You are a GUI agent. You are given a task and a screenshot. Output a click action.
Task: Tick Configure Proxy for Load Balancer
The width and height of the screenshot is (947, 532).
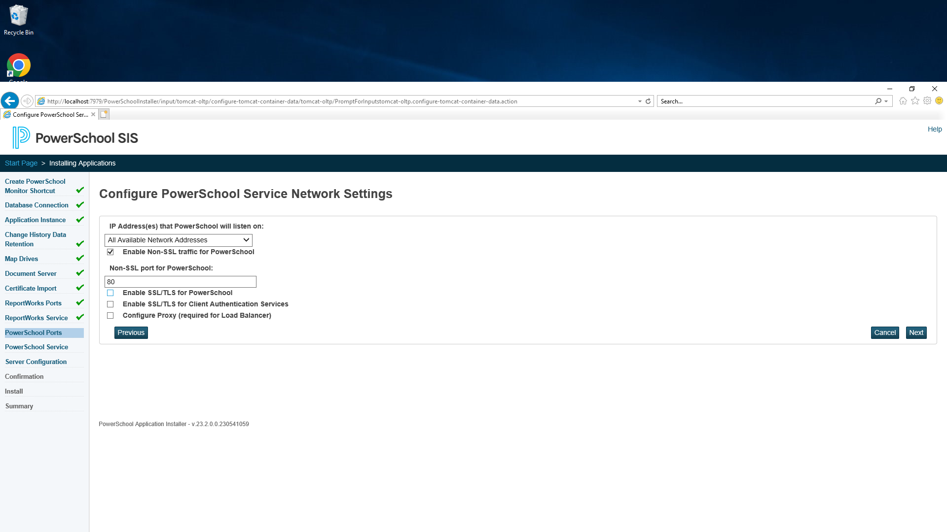(110, 315)
